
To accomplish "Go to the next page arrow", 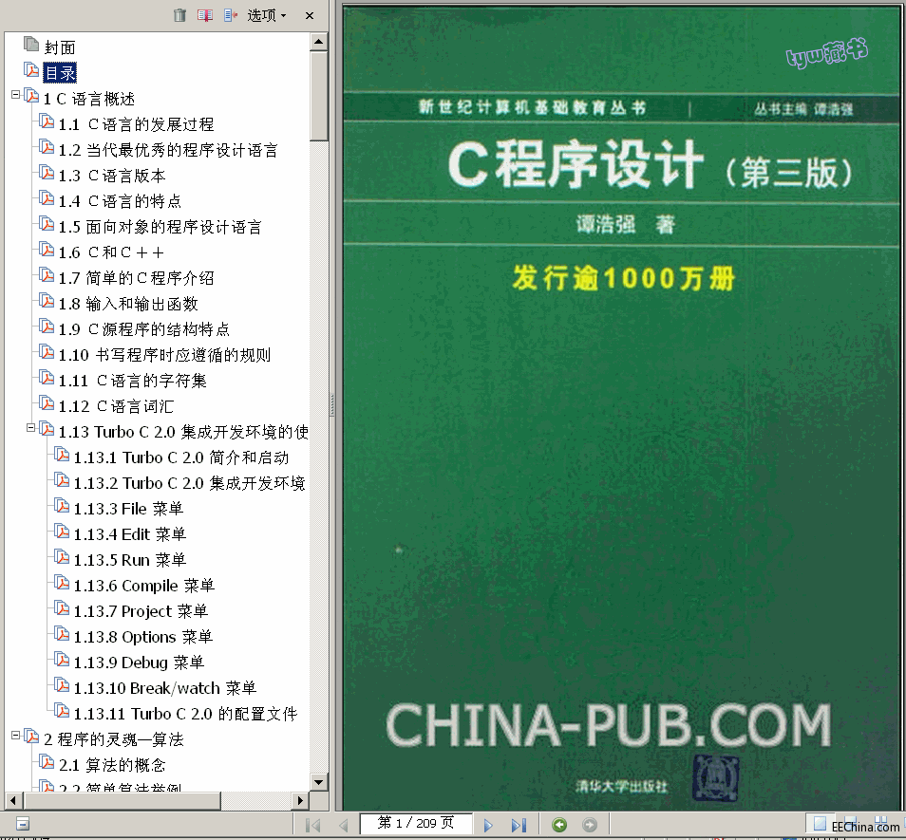I will [487, 824].
